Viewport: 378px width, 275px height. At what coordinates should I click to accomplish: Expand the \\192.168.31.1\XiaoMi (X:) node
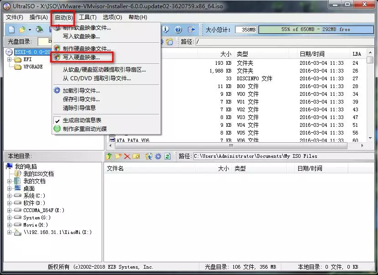(9, 232)
